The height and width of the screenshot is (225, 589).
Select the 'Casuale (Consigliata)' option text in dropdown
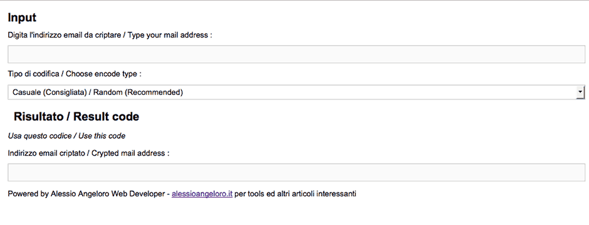(x=50, y=92)
